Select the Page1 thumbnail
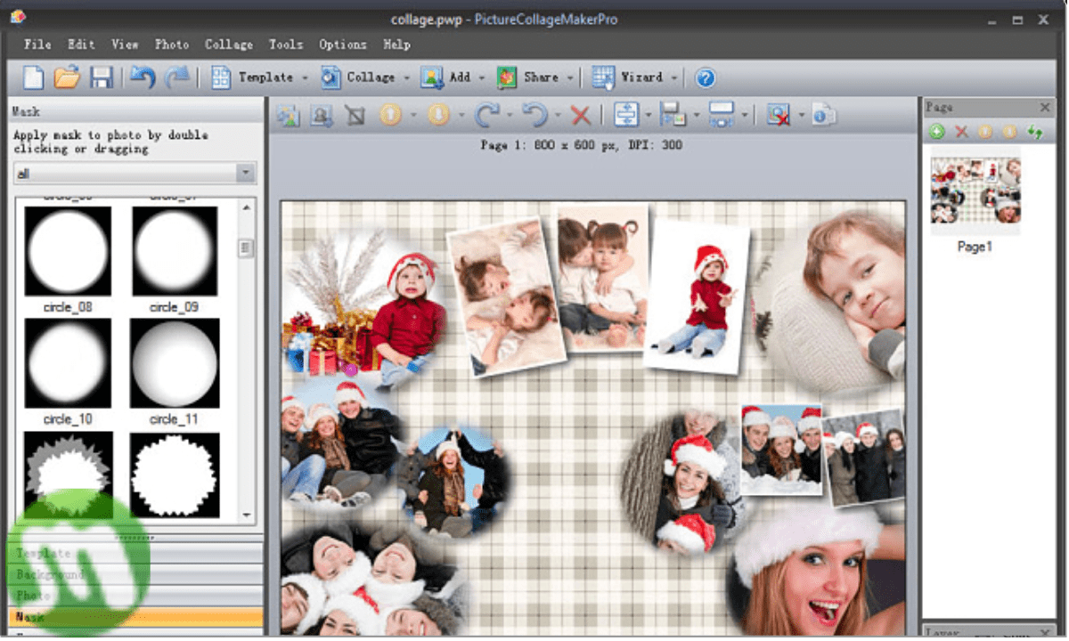The width and height of the screenshot is (1069, 641). click(975, 191)
